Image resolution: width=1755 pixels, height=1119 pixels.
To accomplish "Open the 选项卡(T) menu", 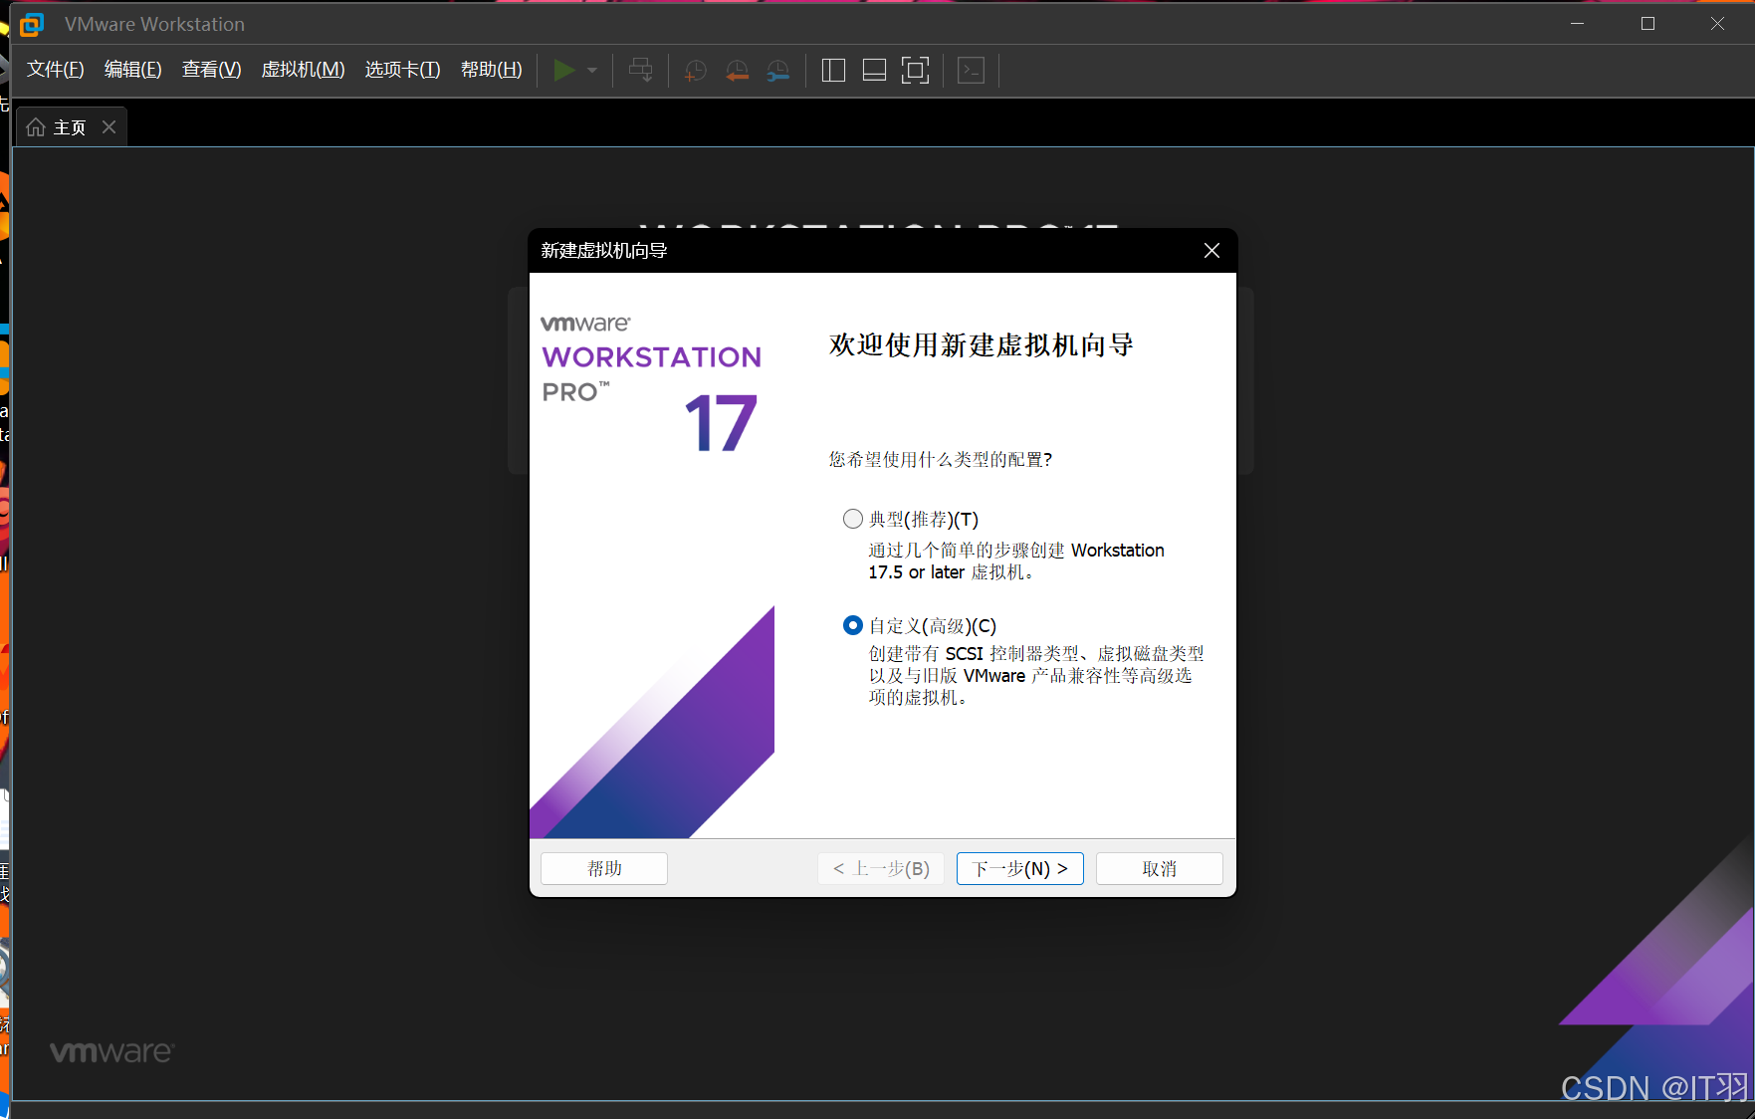I will click(x=402, y=70).
